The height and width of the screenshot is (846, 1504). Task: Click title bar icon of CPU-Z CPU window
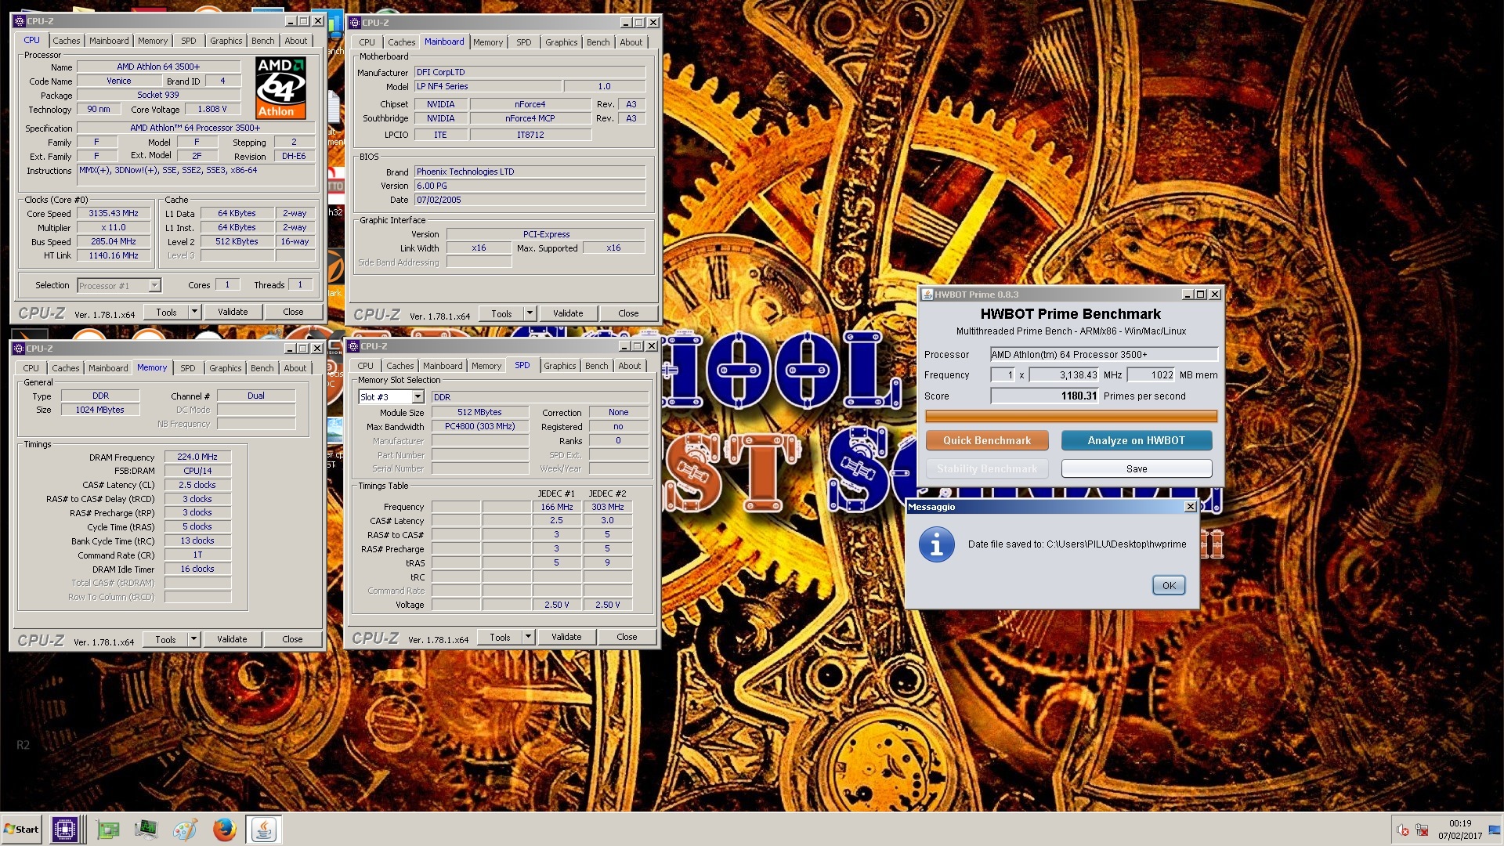click(20, 21)
